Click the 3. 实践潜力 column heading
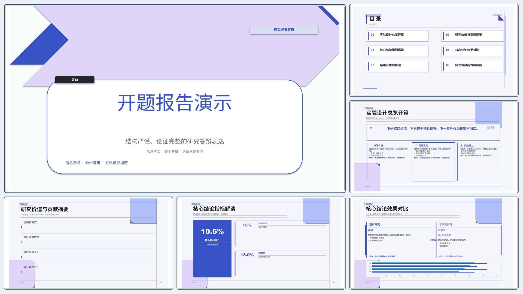 (467, 146)
